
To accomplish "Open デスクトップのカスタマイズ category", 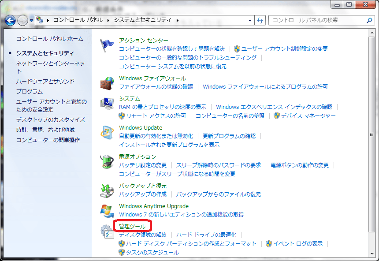I will pyautogui.click(x=51, y=120).
